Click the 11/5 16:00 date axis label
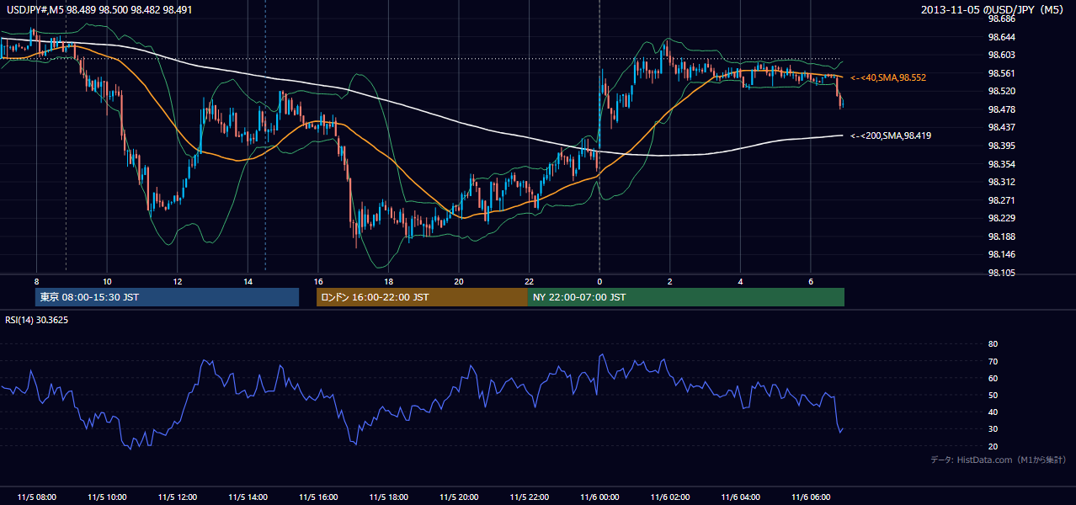This screenshot has width=1076, height=505. pos(317,497)
